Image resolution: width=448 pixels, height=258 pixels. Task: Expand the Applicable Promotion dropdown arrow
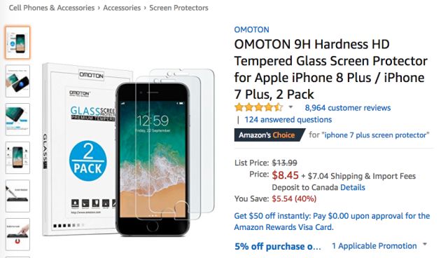tap(425, 245)
